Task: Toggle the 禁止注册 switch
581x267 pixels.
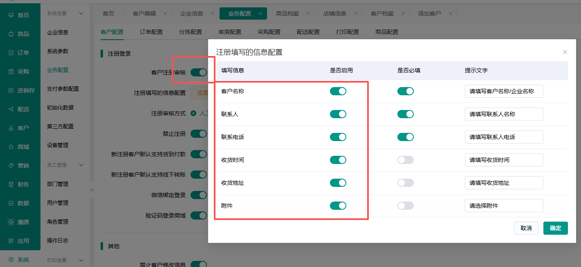Action: coord(199,134)
